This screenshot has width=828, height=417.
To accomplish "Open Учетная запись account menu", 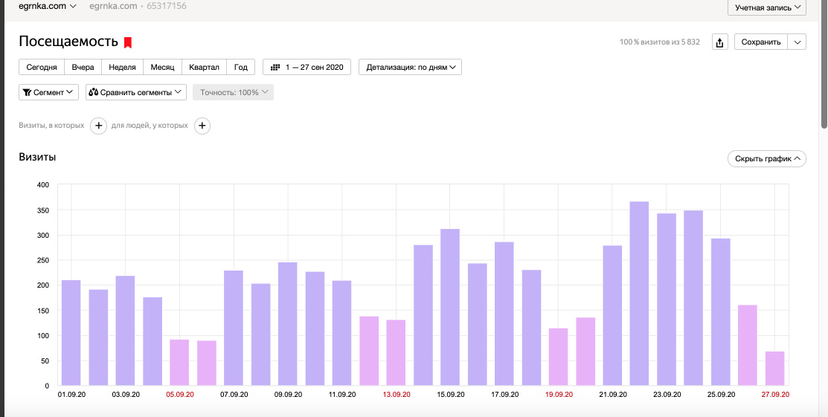I will coord(767,7).
